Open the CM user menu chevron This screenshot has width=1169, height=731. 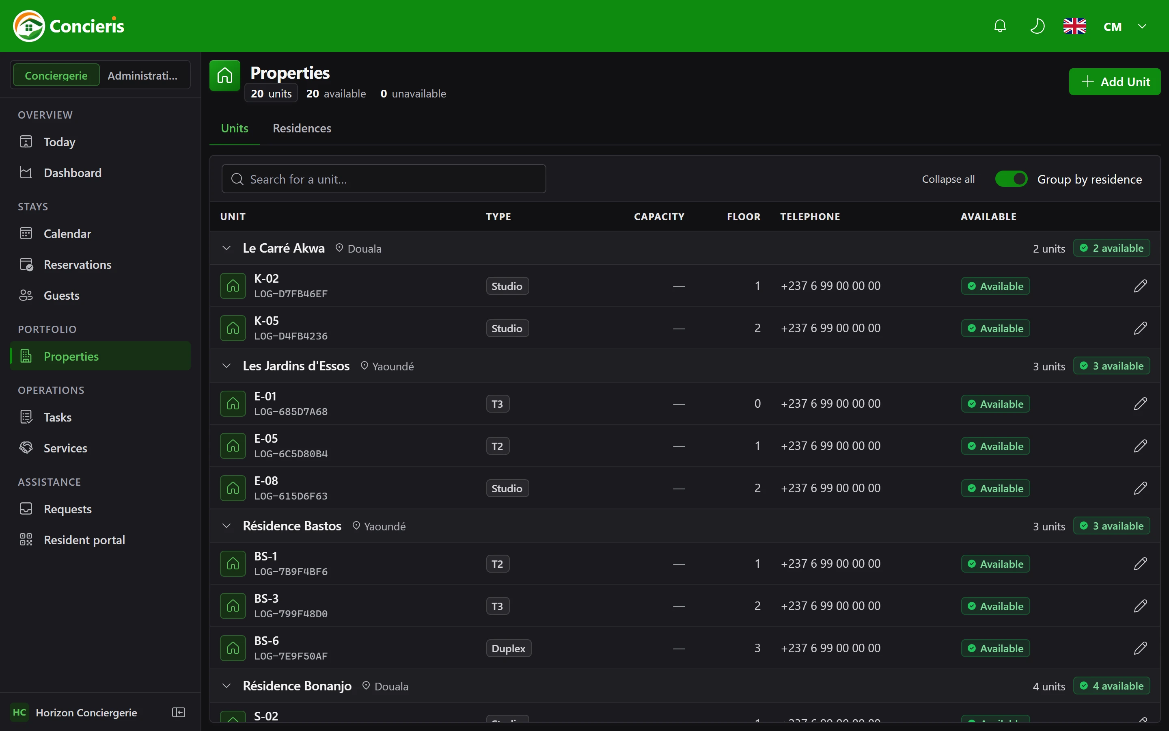(1142, 26)
